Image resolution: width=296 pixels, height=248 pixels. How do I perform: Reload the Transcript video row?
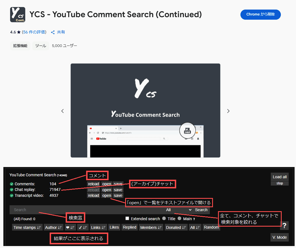coord(93,195)
